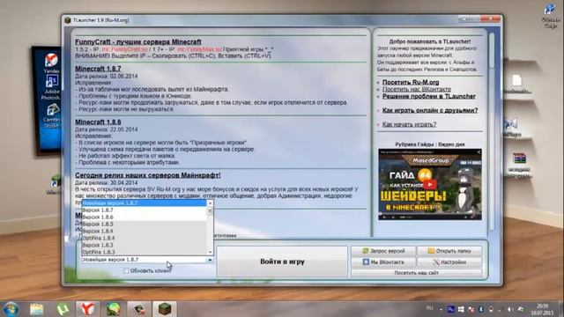Choose 'Версия 1.8.5' from the version list
This screenshot has height=317, width=564.
pyautogui.click(x=144, y=224)
